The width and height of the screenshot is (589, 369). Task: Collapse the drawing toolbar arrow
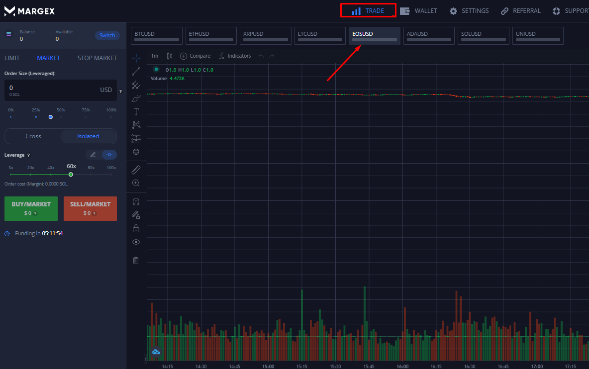[x=145, y=359]
